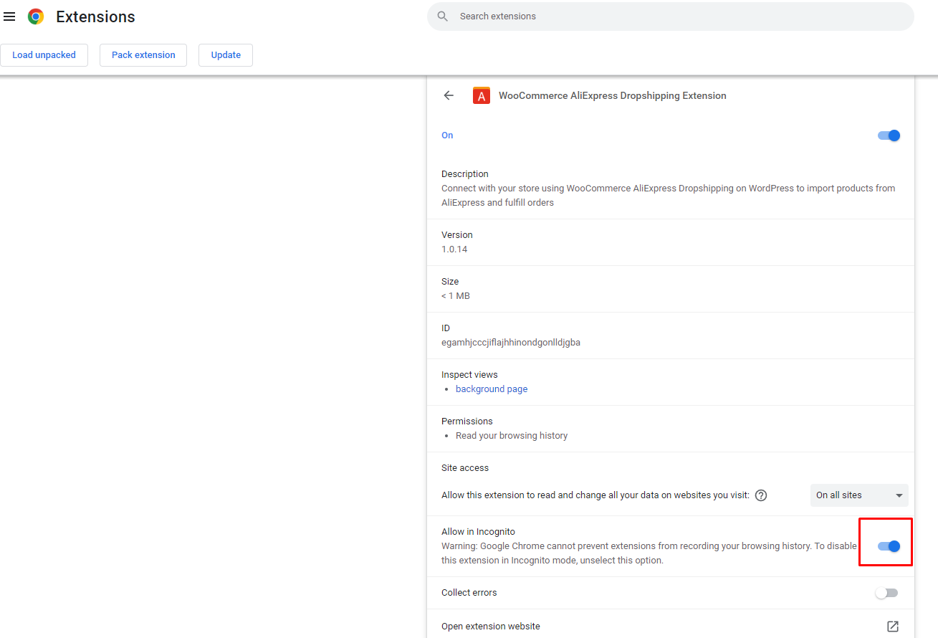Click the red AliExpress extension icon
This screenshot has width=938, height=638.
482,95
